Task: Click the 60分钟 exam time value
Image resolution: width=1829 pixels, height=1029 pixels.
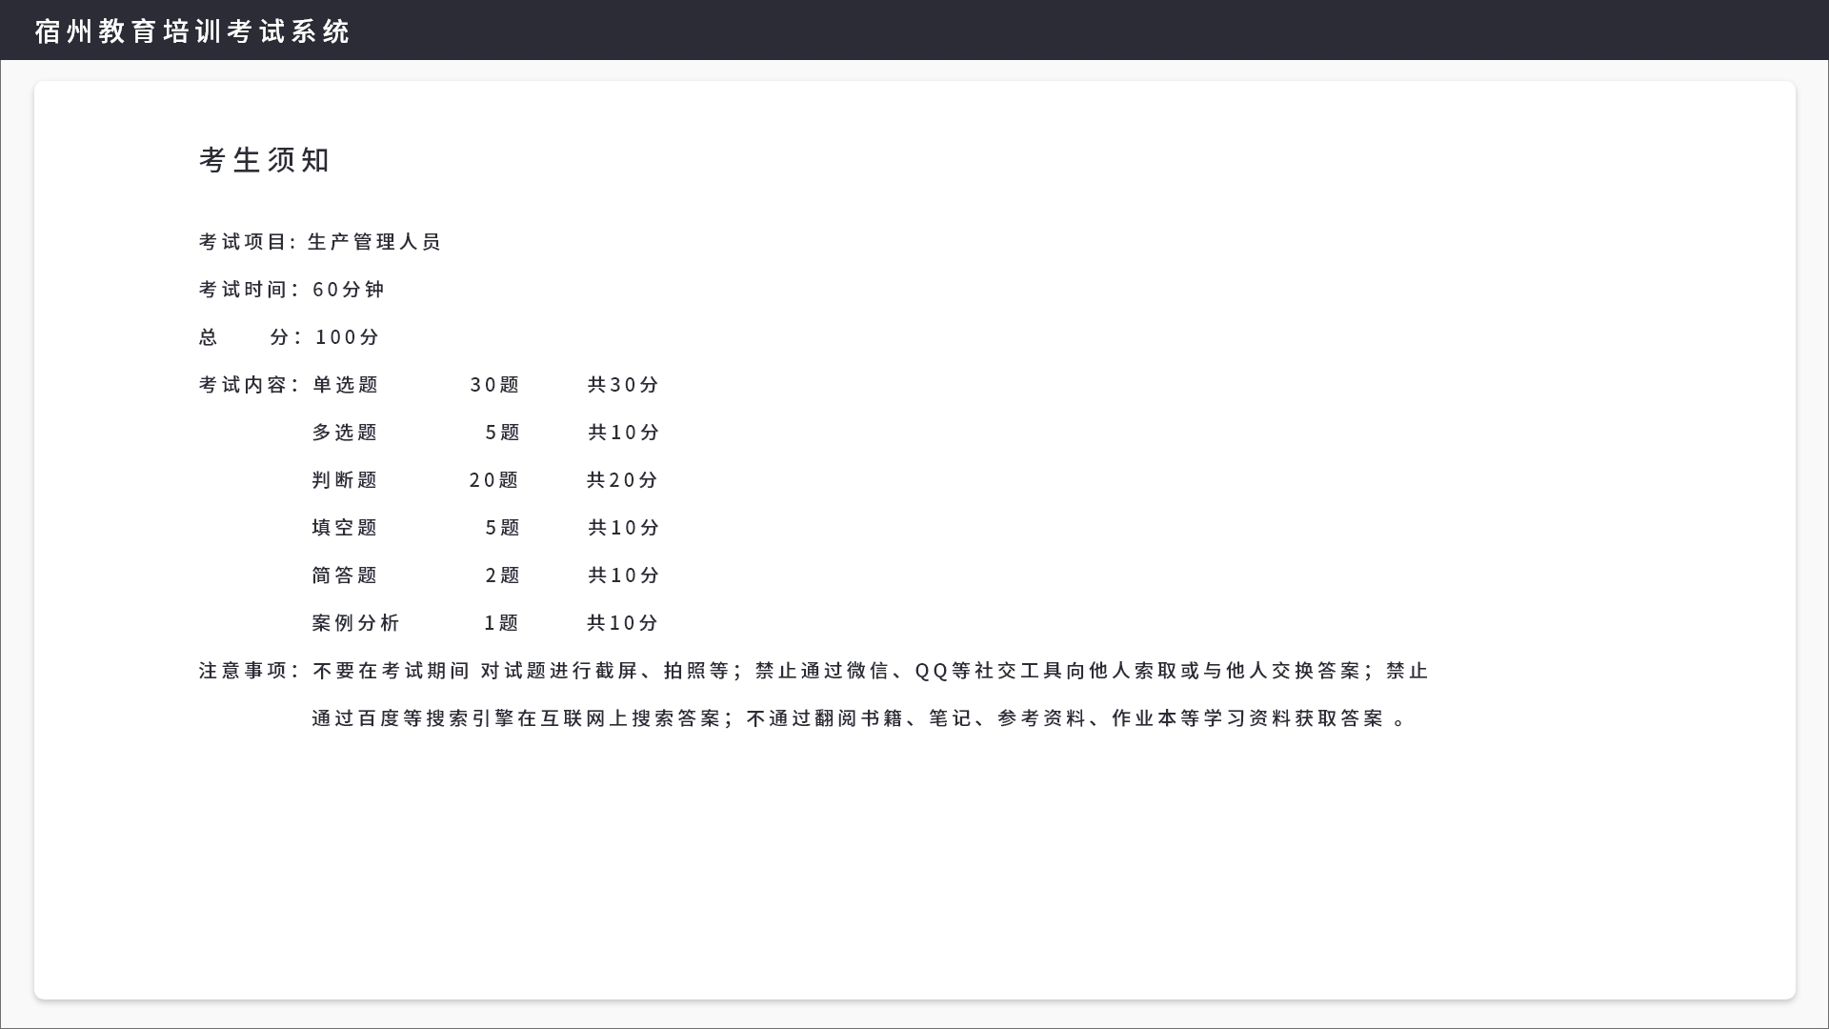Action: (348, 290)
